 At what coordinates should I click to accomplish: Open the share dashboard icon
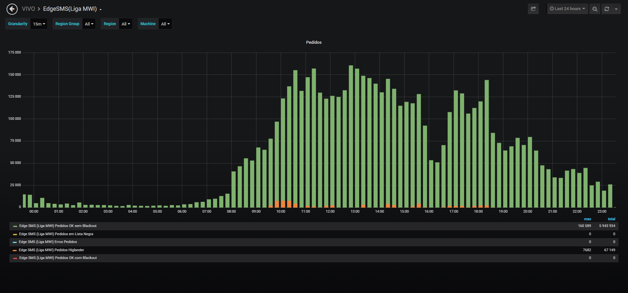tap(533, 9)
